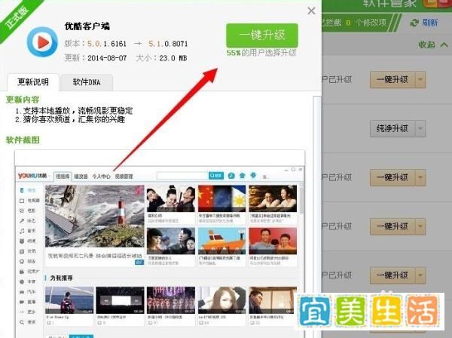Click the 软件截图 heading
Image resolution: width=452 pixels, height=338 pixels.
[23, 140]
